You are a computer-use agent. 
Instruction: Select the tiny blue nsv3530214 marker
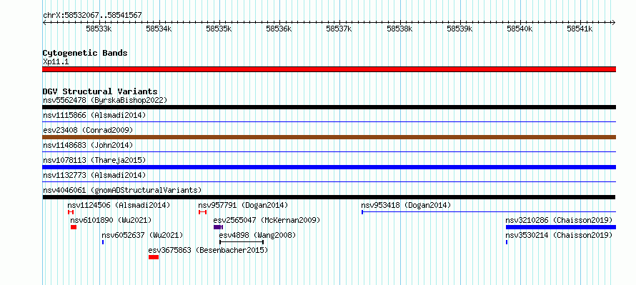(507, 242)
